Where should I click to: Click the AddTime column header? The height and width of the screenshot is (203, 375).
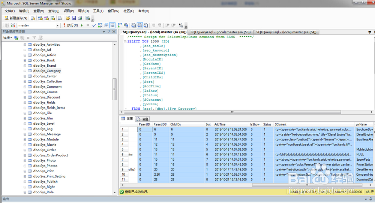231,124
